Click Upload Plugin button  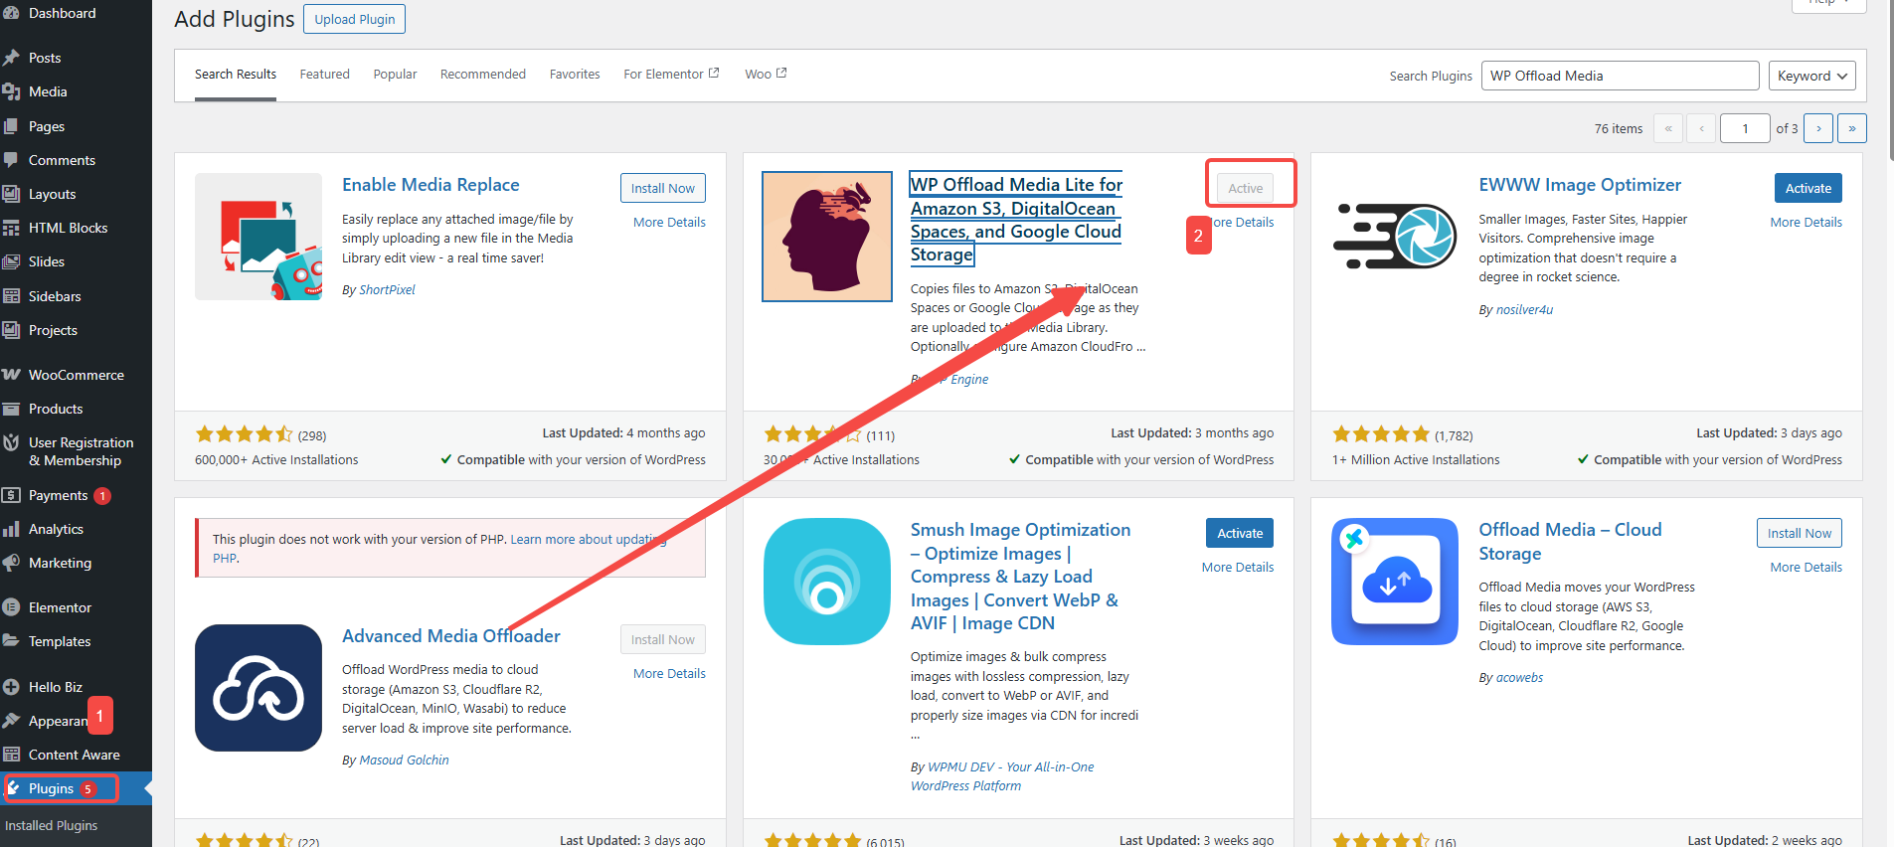click(354, 19)
